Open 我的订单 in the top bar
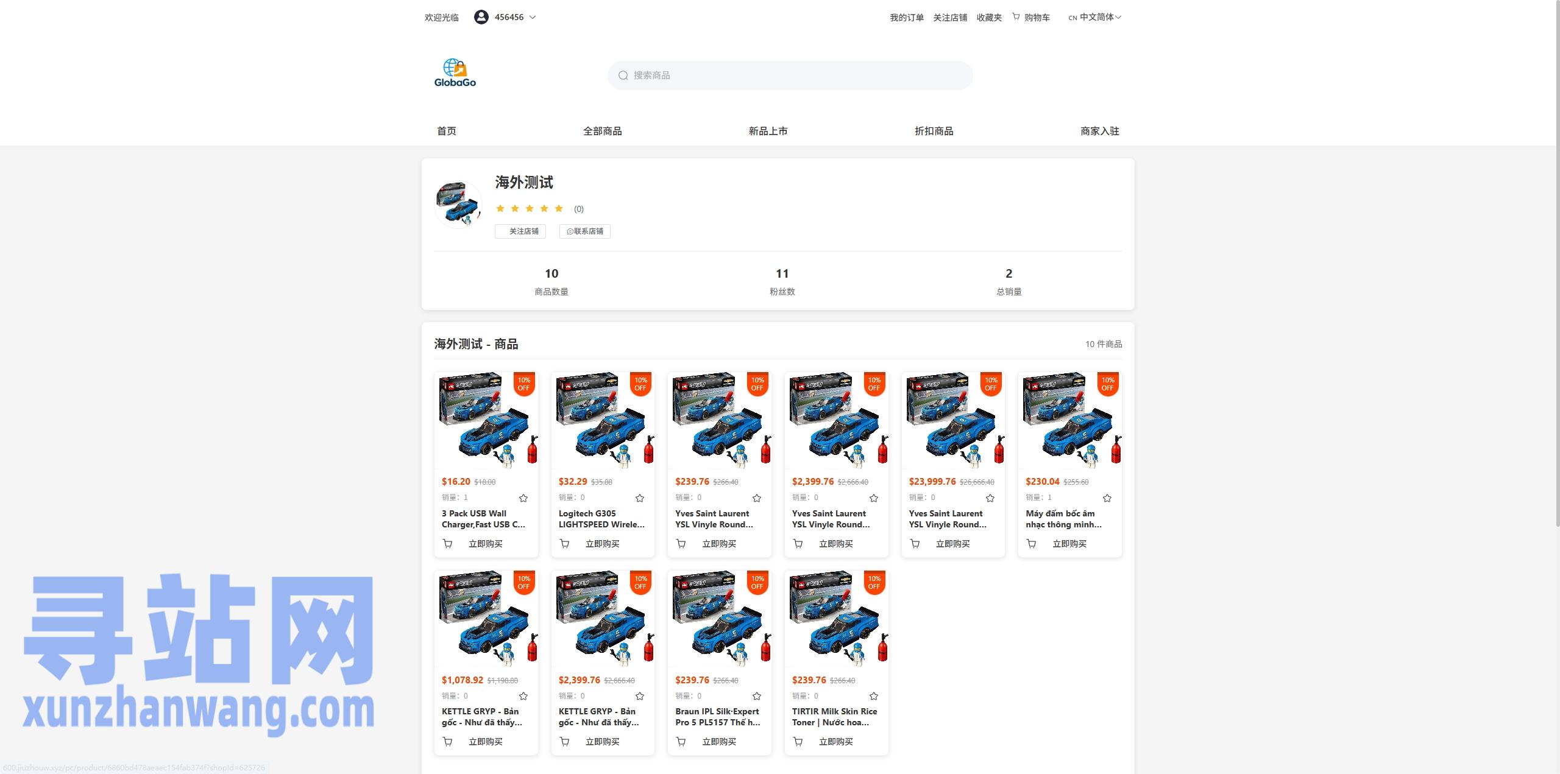This screenshot has height=774, width=1560. (x=907, y=18)
